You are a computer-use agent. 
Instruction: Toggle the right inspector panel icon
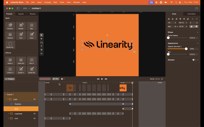197,8
